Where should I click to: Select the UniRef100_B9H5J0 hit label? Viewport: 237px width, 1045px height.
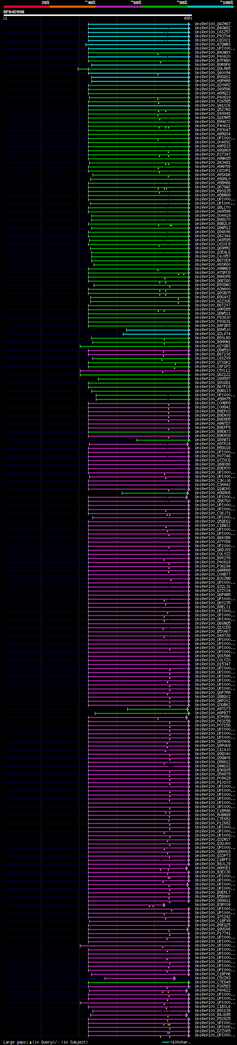pyautogui.click(x=213, y=330)
